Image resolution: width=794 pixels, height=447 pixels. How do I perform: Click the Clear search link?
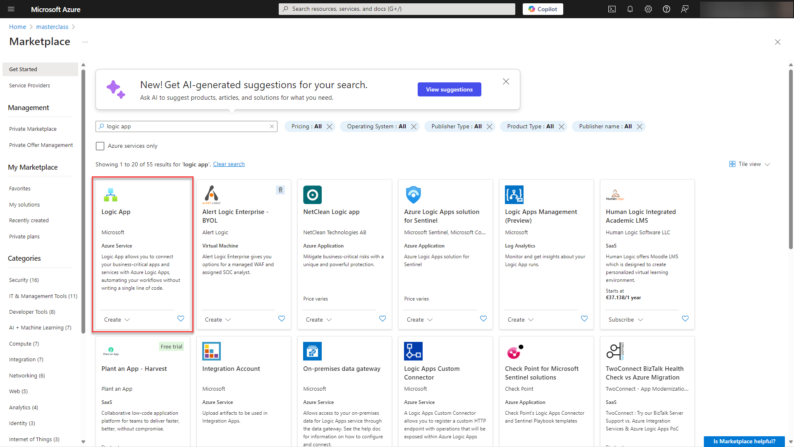pos(229,164)
